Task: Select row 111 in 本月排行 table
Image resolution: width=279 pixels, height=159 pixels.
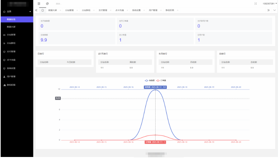Action: pos(186,68)
